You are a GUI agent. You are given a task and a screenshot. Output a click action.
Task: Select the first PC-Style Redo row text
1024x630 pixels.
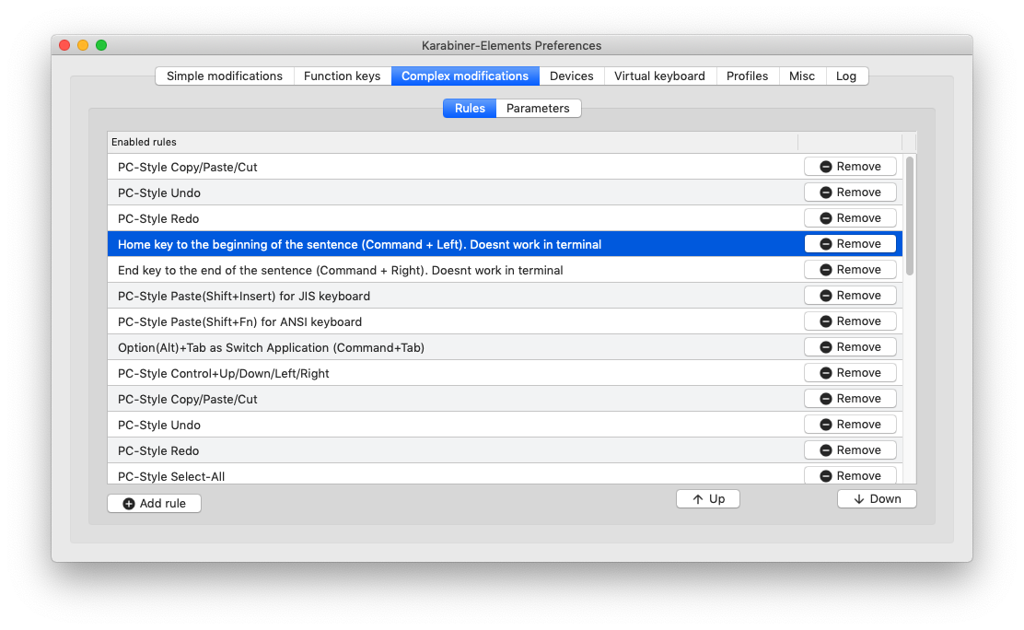pos(158,219)
